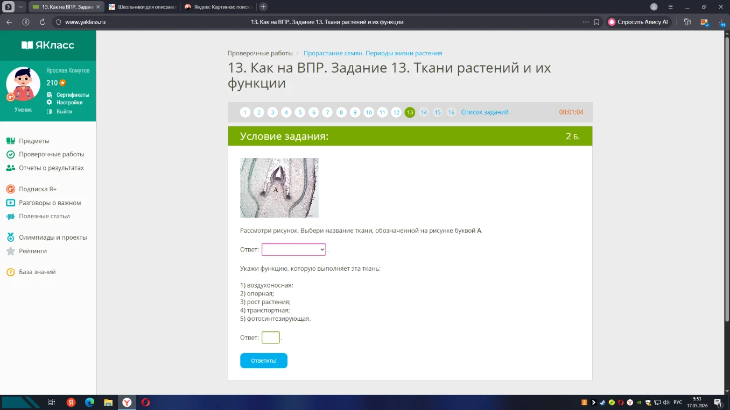Switch to the Яндекс Картинки tab
The width and height of the screenshot is (730, 410).
[218, 7]
